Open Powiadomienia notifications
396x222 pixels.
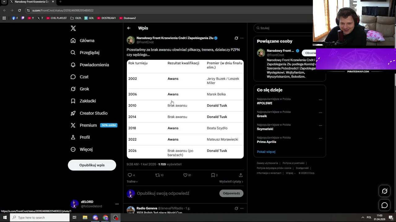[x=90, y=65]
